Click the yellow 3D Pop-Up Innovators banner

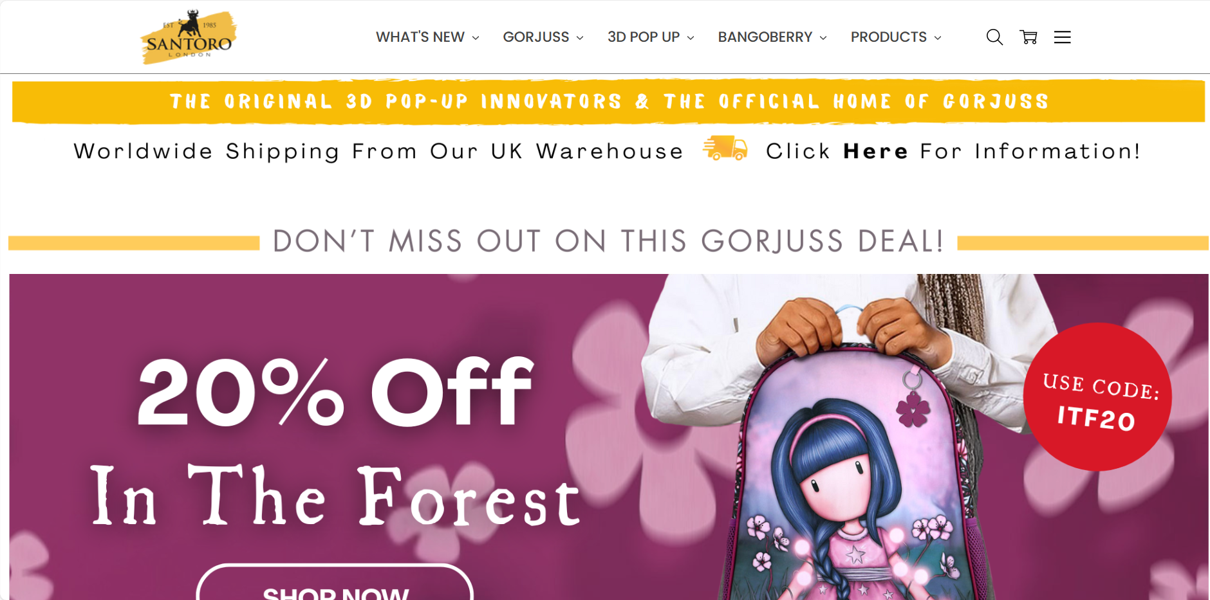pyautogui.click(x=608, y=101)
